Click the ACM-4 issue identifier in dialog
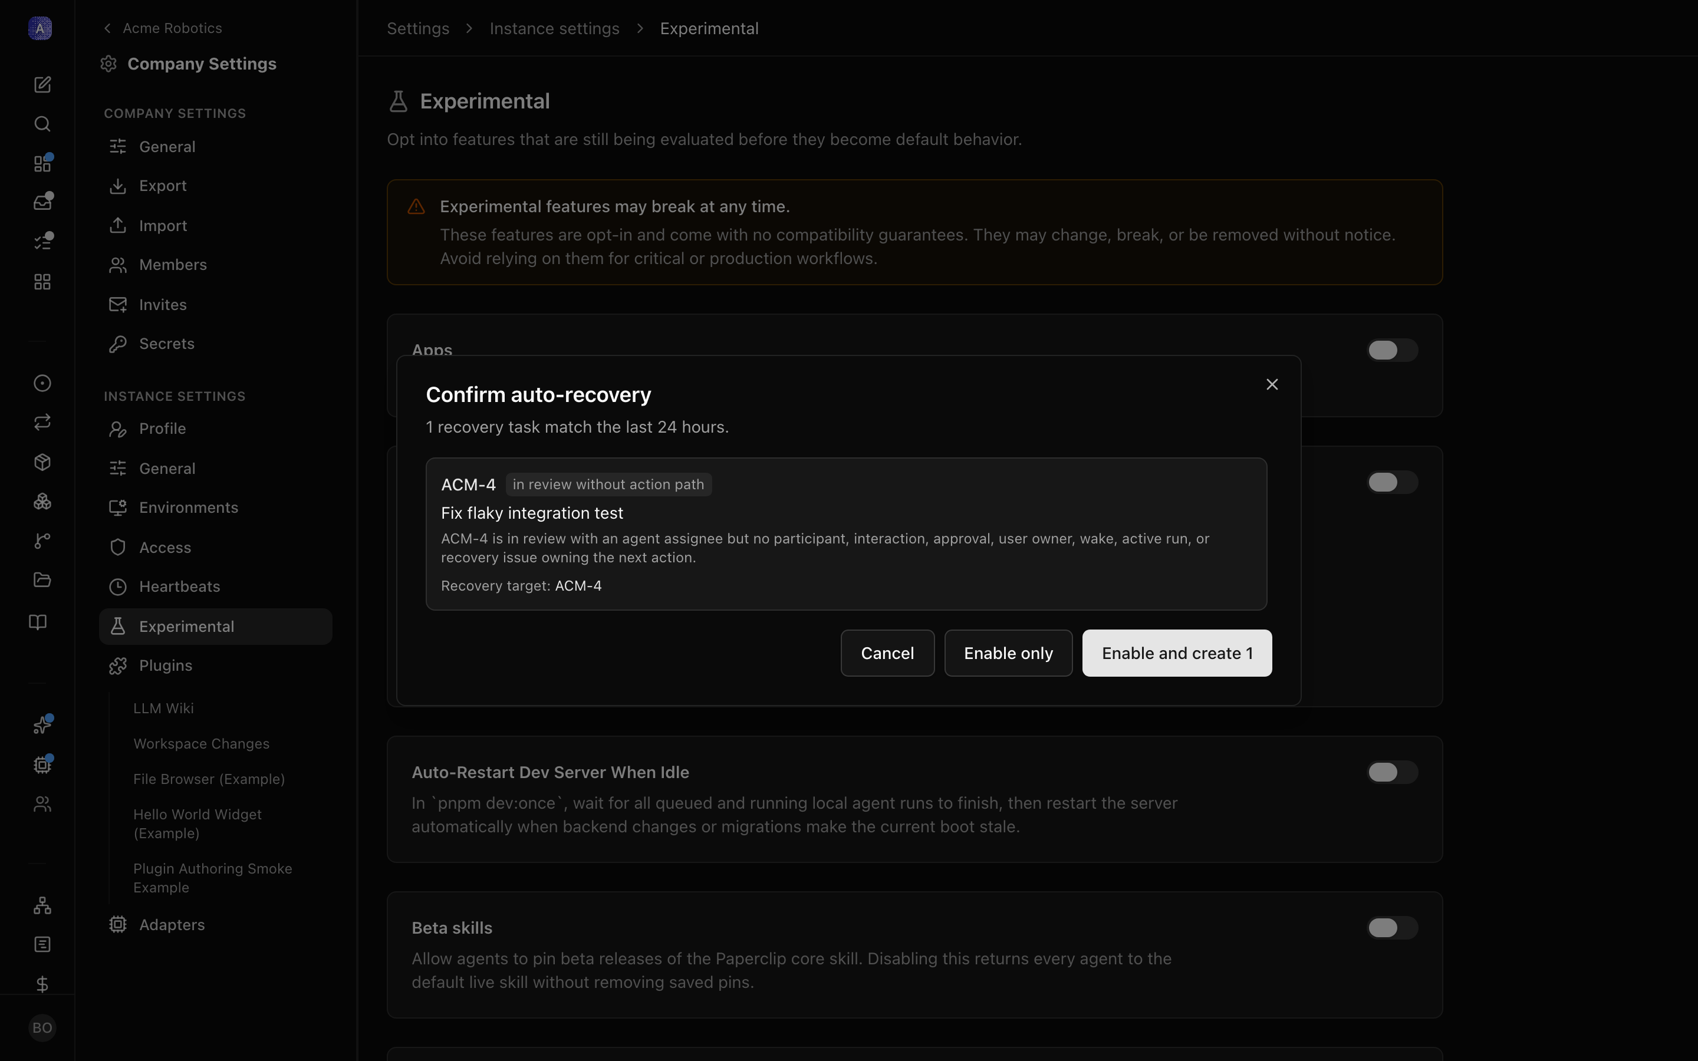Screen dimensions: 1698x1061 tap(468, 485)
